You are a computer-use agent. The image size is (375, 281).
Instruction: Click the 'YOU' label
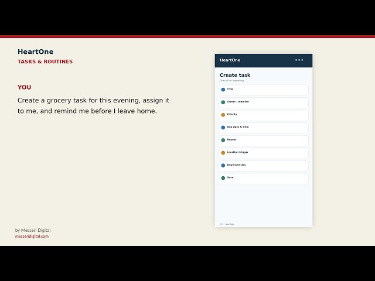[x=24, y=87]
